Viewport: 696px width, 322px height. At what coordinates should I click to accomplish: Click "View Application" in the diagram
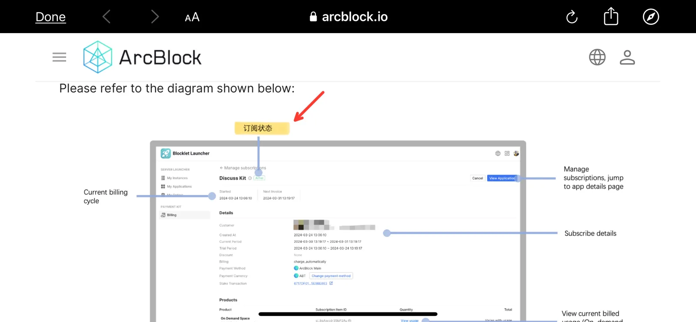pyautogui.click(x=502, y=178)
